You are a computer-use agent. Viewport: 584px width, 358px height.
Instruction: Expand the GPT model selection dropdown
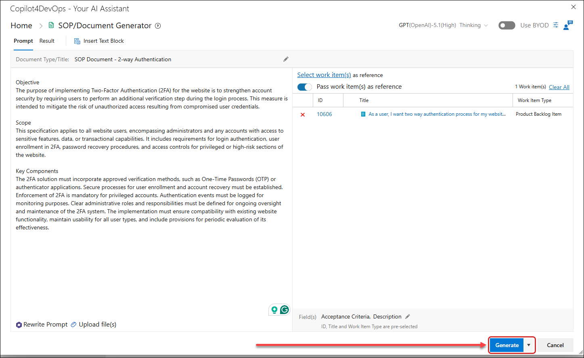(444, 25)
